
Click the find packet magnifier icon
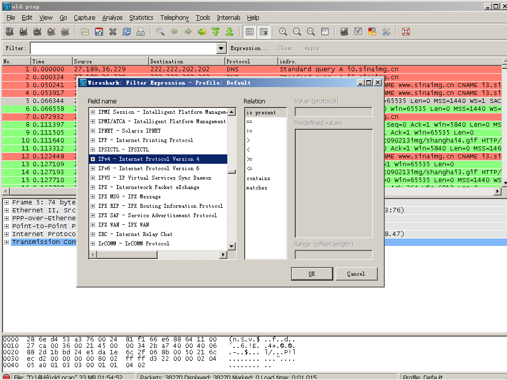pos(160,32)
